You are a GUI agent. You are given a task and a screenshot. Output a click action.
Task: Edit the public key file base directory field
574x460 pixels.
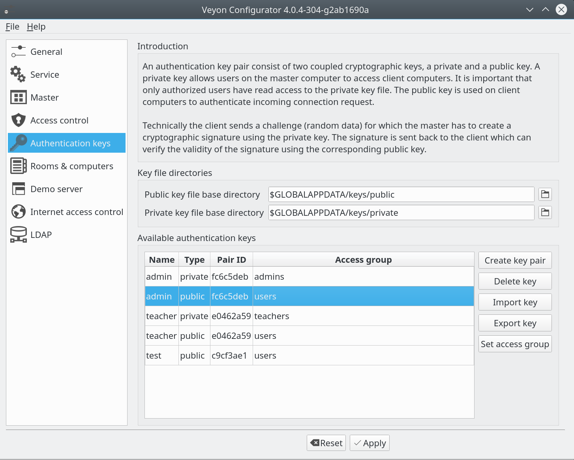(401, 194)
